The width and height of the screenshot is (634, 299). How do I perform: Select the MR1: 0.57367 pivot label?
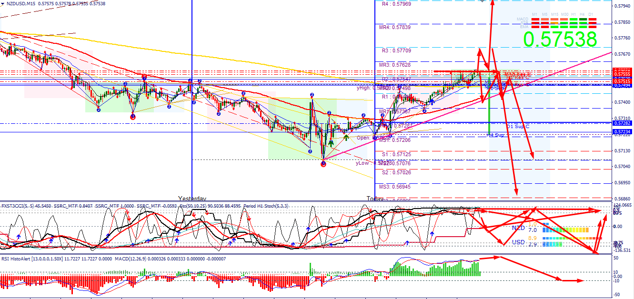394,111
